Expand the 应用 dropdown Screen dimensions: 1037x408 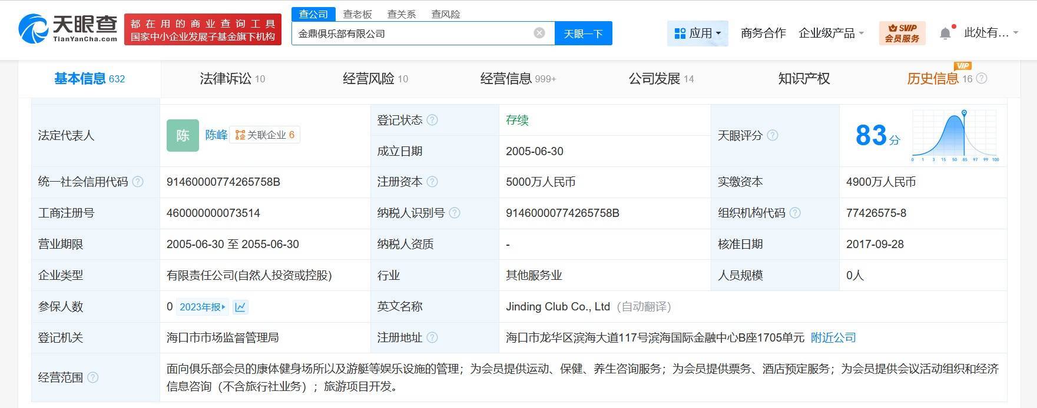tap(698, 33)
